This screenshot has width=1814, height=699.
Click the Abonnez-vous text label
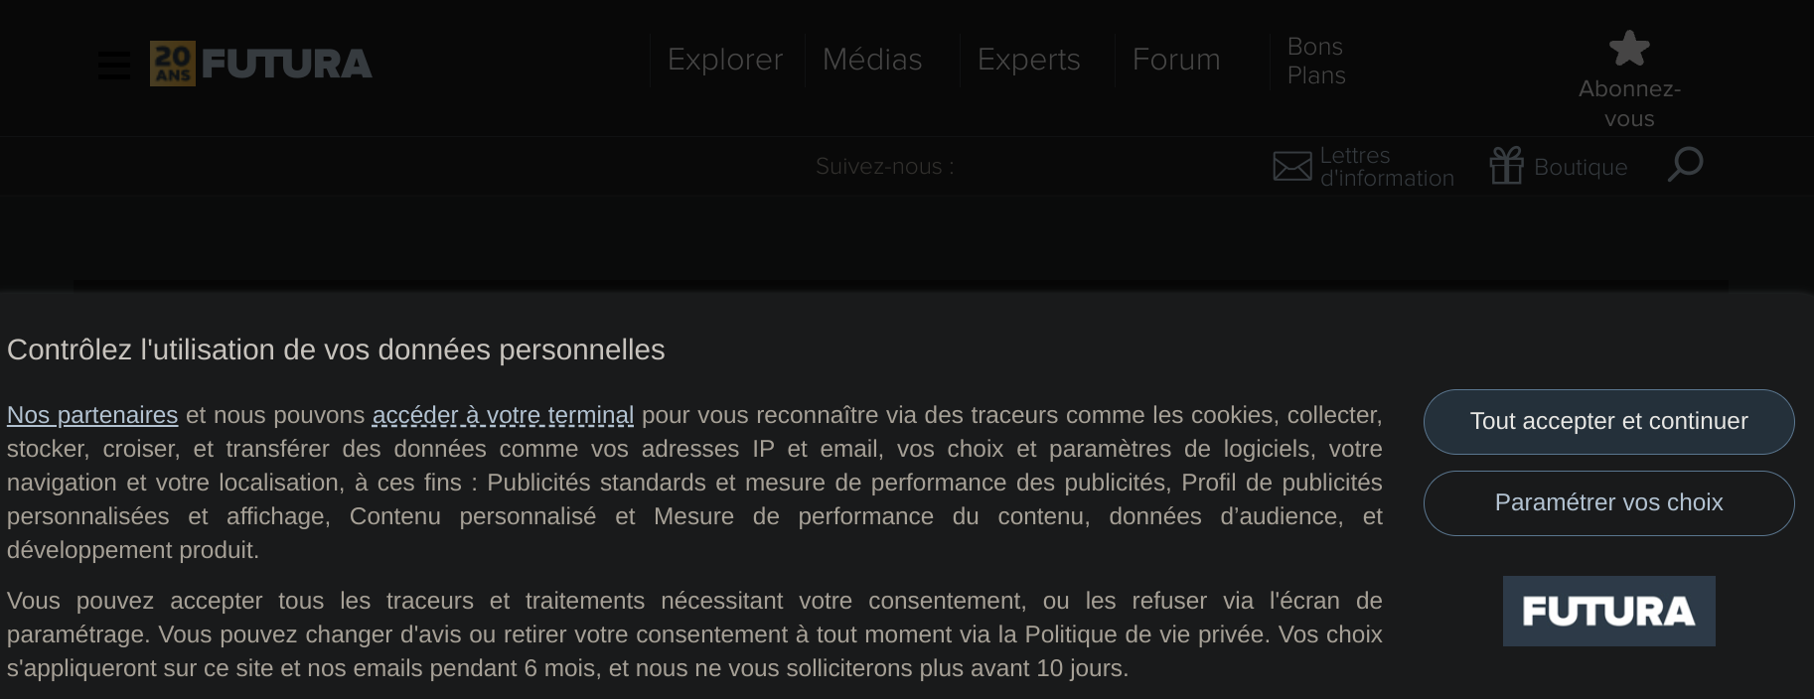[x=1629, y=103]
